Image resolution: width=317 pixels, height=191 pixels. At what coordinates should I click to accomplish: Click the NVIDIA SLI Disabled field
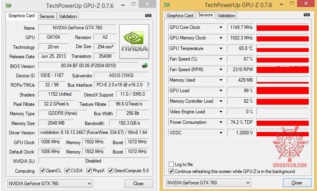(x=94, y=161)
